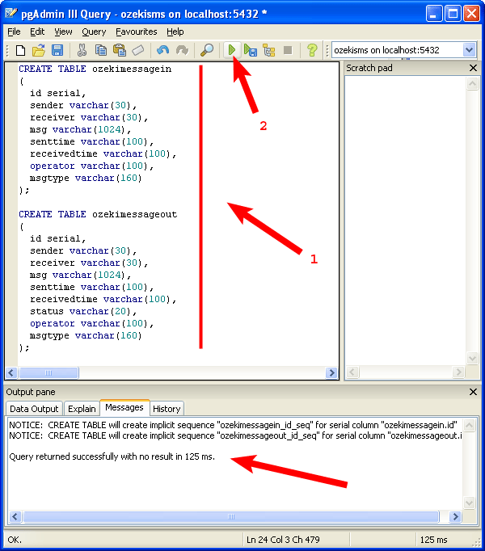
Task: Open the Help menu
Action: (175, 32)
